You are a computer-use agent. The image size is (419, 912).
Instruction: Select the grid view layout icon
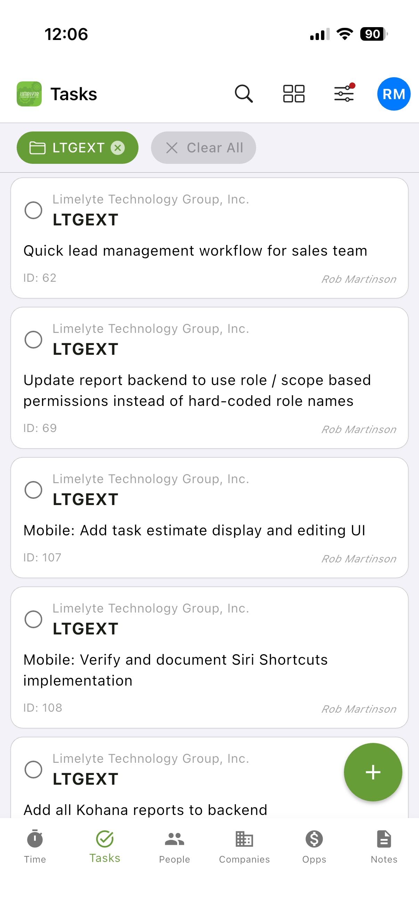(294, 94)
